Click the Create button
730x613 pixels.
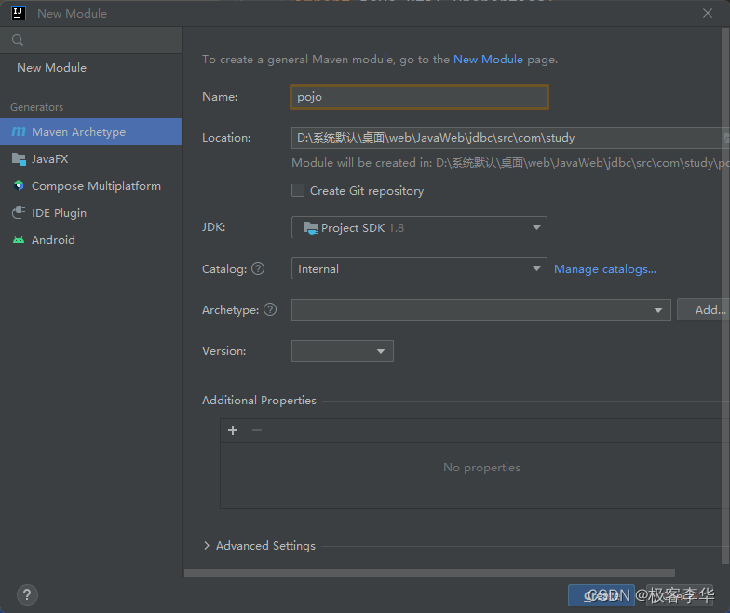[602, 595]
